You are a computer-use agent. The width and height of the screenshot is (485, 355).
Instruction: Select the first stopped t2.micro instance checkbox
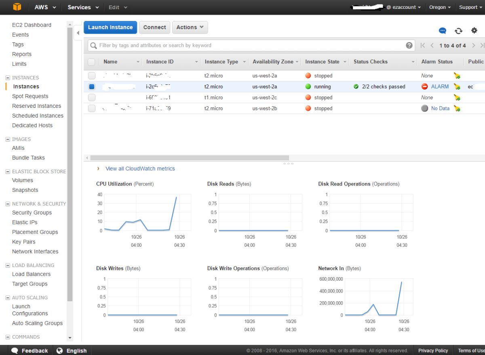point(92,76)
